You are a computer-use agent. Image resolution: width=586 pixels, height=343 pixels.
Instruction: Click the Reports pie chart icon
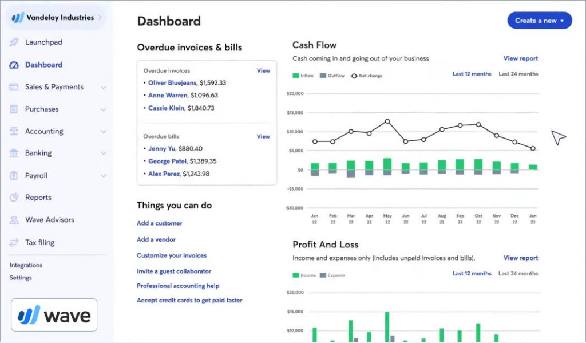click(x=14, y=198)
